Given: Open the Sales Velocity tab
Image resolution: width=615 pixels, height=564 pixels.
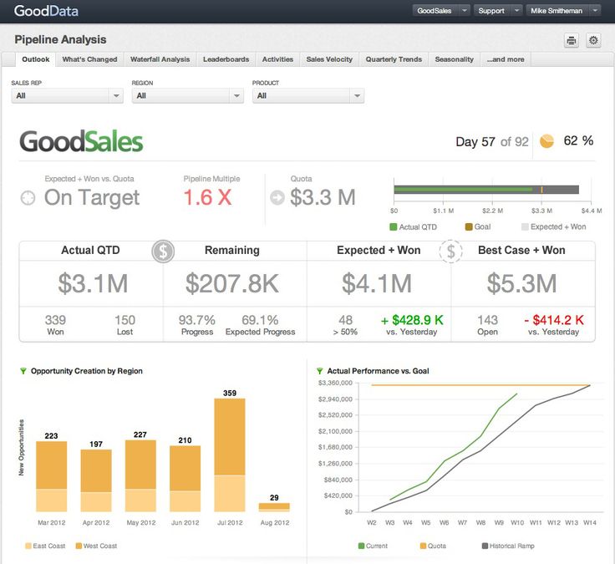Looking at the screenshot, I should tap(329, 59).
